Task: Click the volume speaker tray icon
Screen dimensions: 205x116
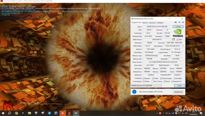Action: (x=167, y=113)
